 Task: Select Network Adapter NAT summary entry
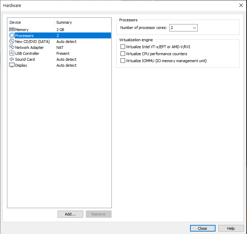click(x=60, y=47)
